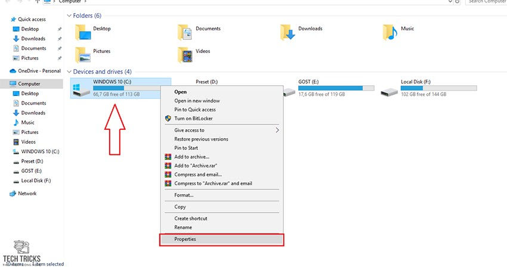
Task: Click the Videos film icon in sidebar
Action: click(x=16, y=142)
